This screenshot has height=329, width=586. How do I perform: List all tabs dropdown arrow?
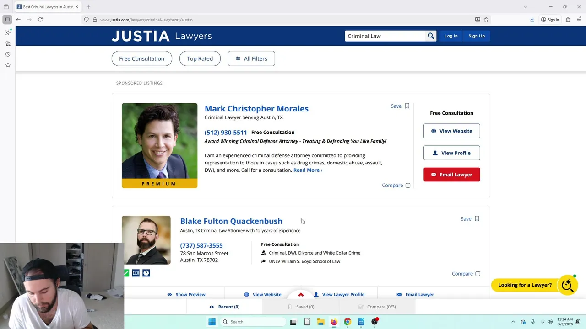pos(526,7)
